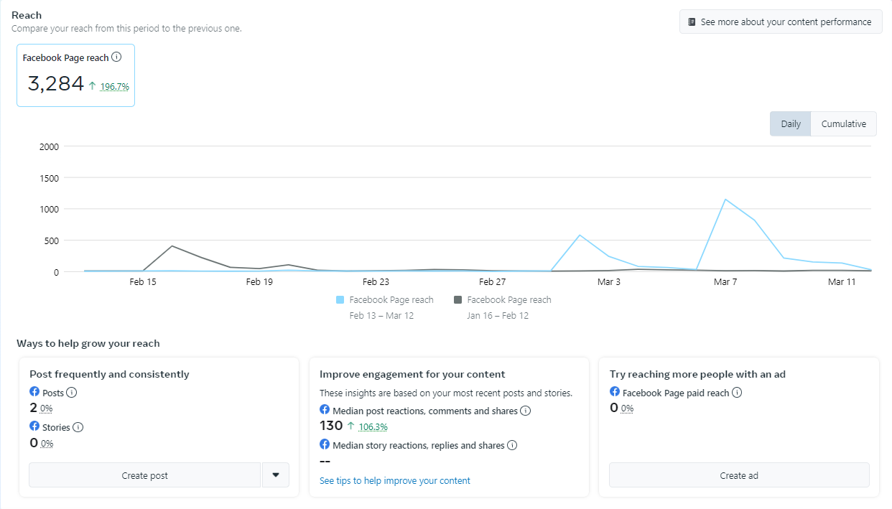
Task: Click the Create ad button
Action: (x=739, y=475)
